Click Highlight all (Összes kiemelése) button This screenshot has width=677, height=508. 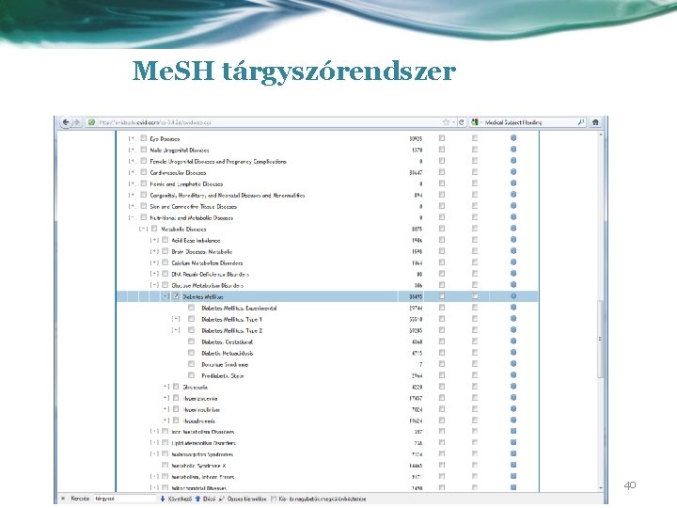(244, 499)
